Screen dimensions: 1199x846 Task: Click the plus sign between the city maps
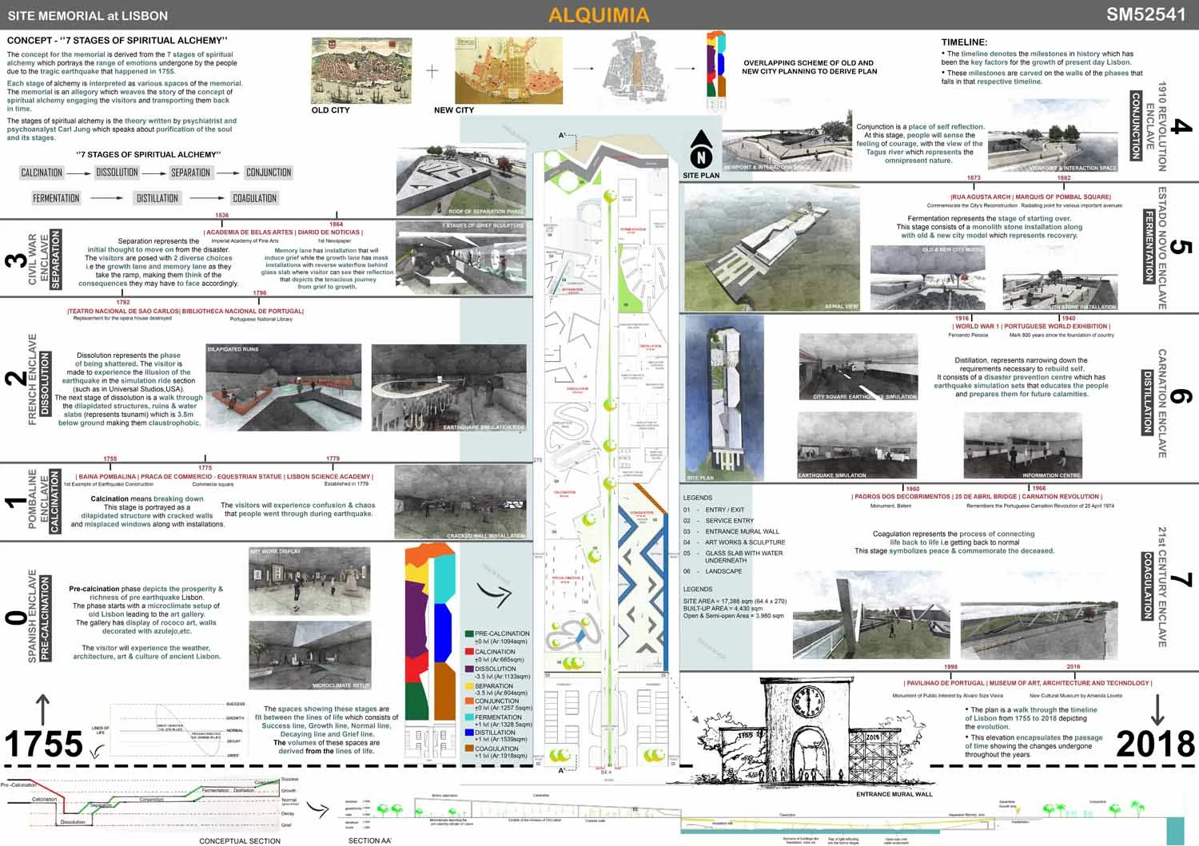[x=432, y=71]
